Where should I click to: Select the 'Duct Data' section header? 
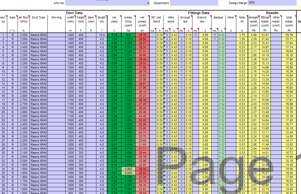(74, 13)
